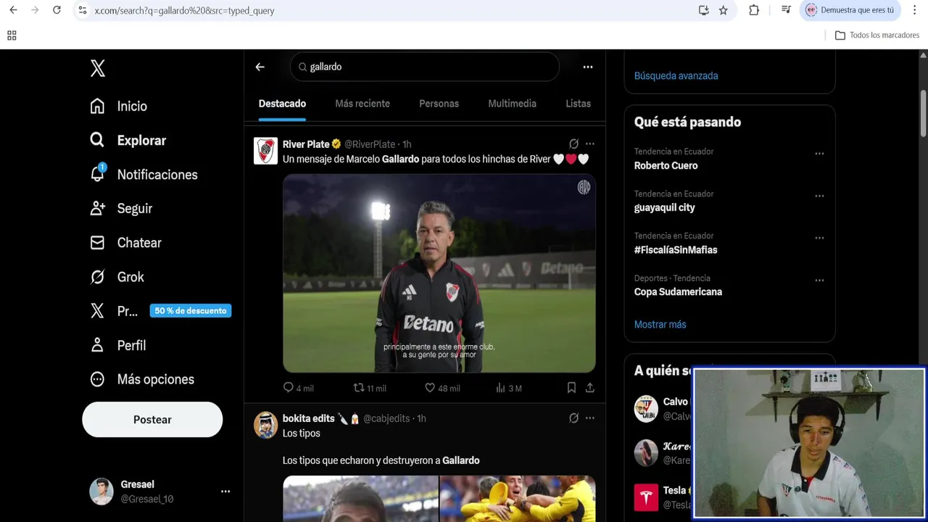Click Grok icon on River Plate post

click(x=573, y=144)
